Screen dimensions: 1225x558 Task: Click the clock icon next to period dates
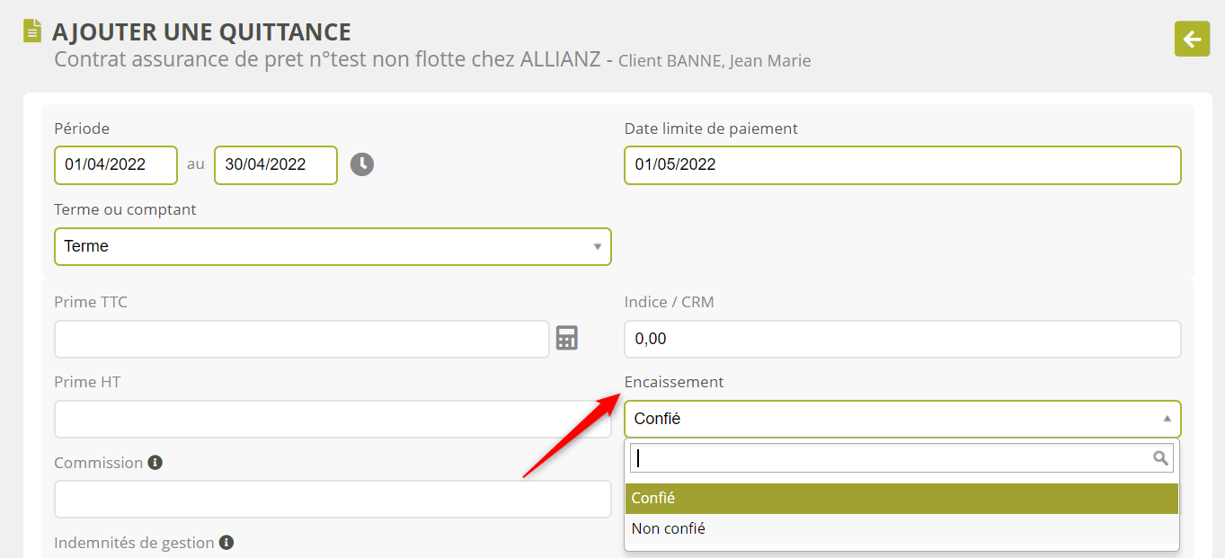click(x=361, y=164)
